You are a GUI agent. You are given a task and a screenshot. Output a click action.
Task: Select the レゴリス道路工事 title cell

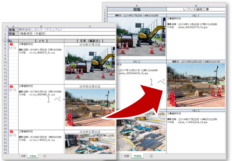click(196, 9)
